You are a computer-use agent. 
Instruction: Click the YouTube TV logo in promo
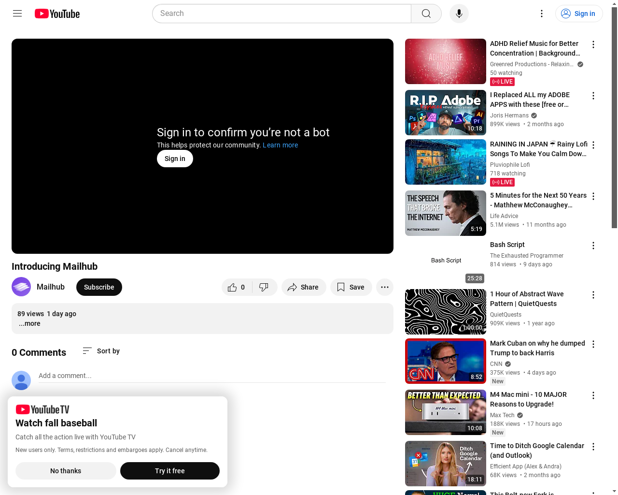click(x=42, y=409)
